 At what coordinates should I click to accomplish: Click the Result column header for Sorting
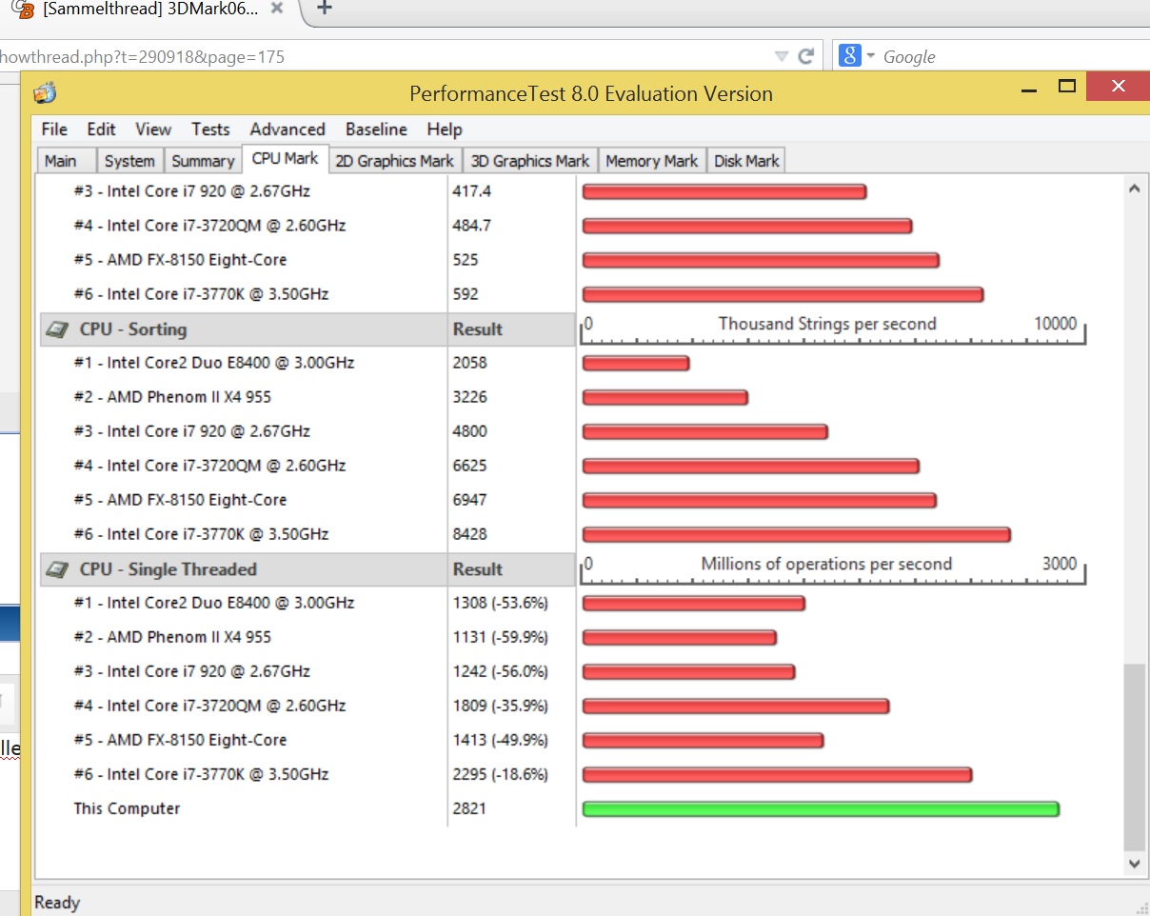[511, 329]
